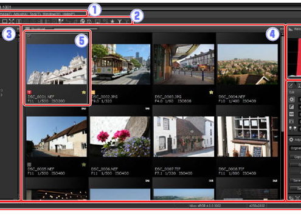Viewport: 301px width, 222px height.
Task: Click the monitor-shaped icon in the toolbar
Action: tap(97, 21)
